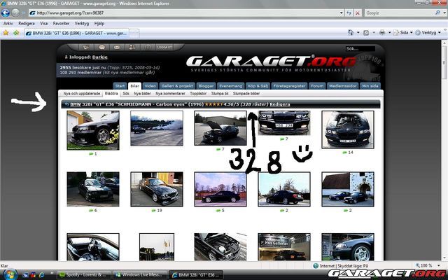The height and width of the screenshot is (280, 448).
Task: Click the info icon in Garaget top bar
Action: 148,47
